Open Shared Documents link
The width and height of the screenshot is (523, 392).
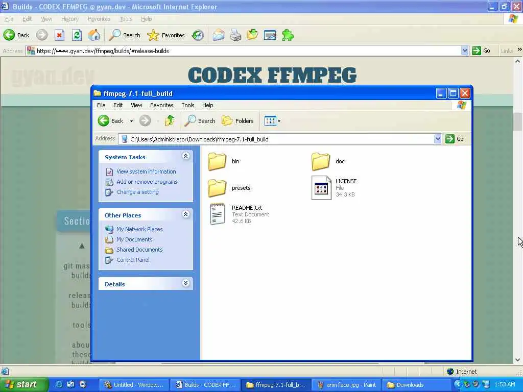[x=139, y=250]
